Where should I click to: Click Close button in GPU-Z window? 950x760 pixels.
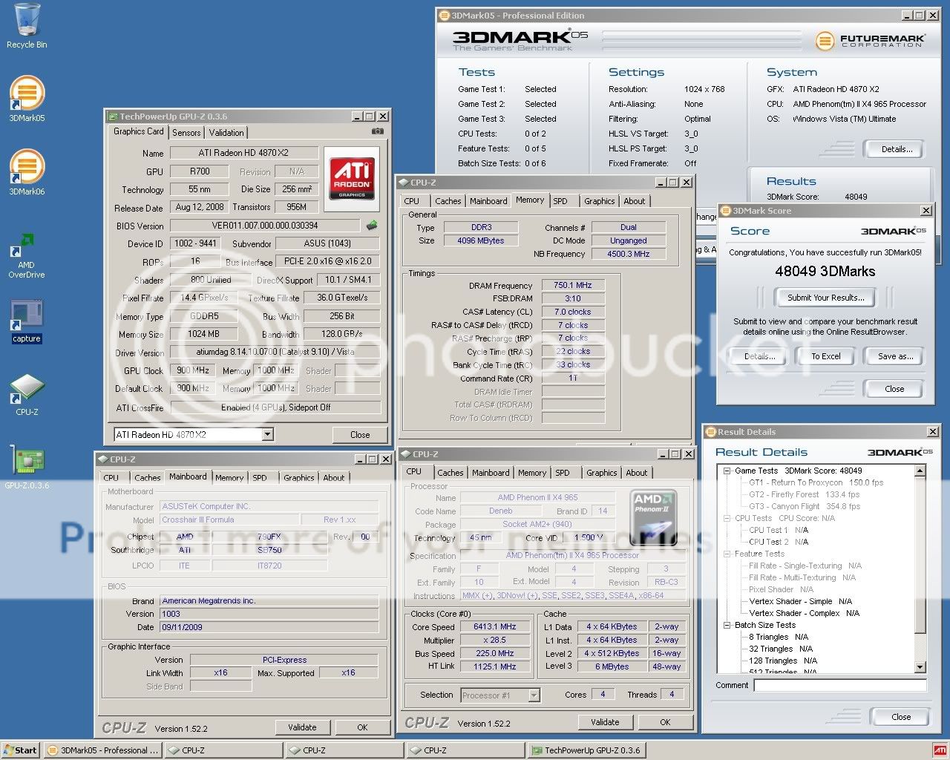(360, 435)
